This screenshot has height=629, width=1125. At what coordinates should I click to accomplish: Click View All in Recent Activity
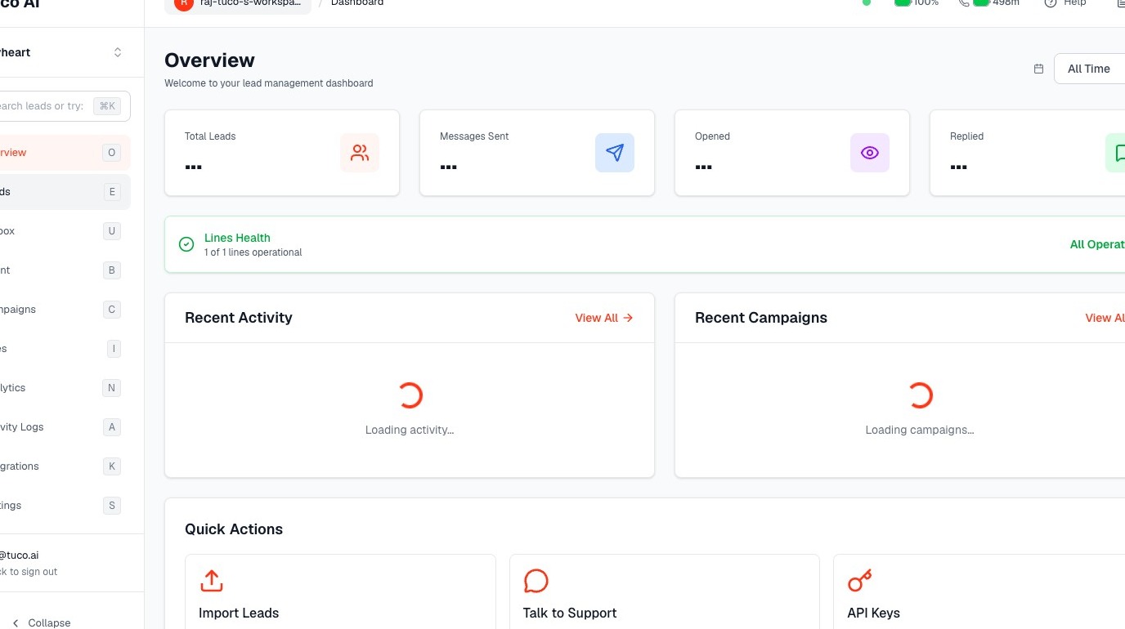tap(604, 318)
